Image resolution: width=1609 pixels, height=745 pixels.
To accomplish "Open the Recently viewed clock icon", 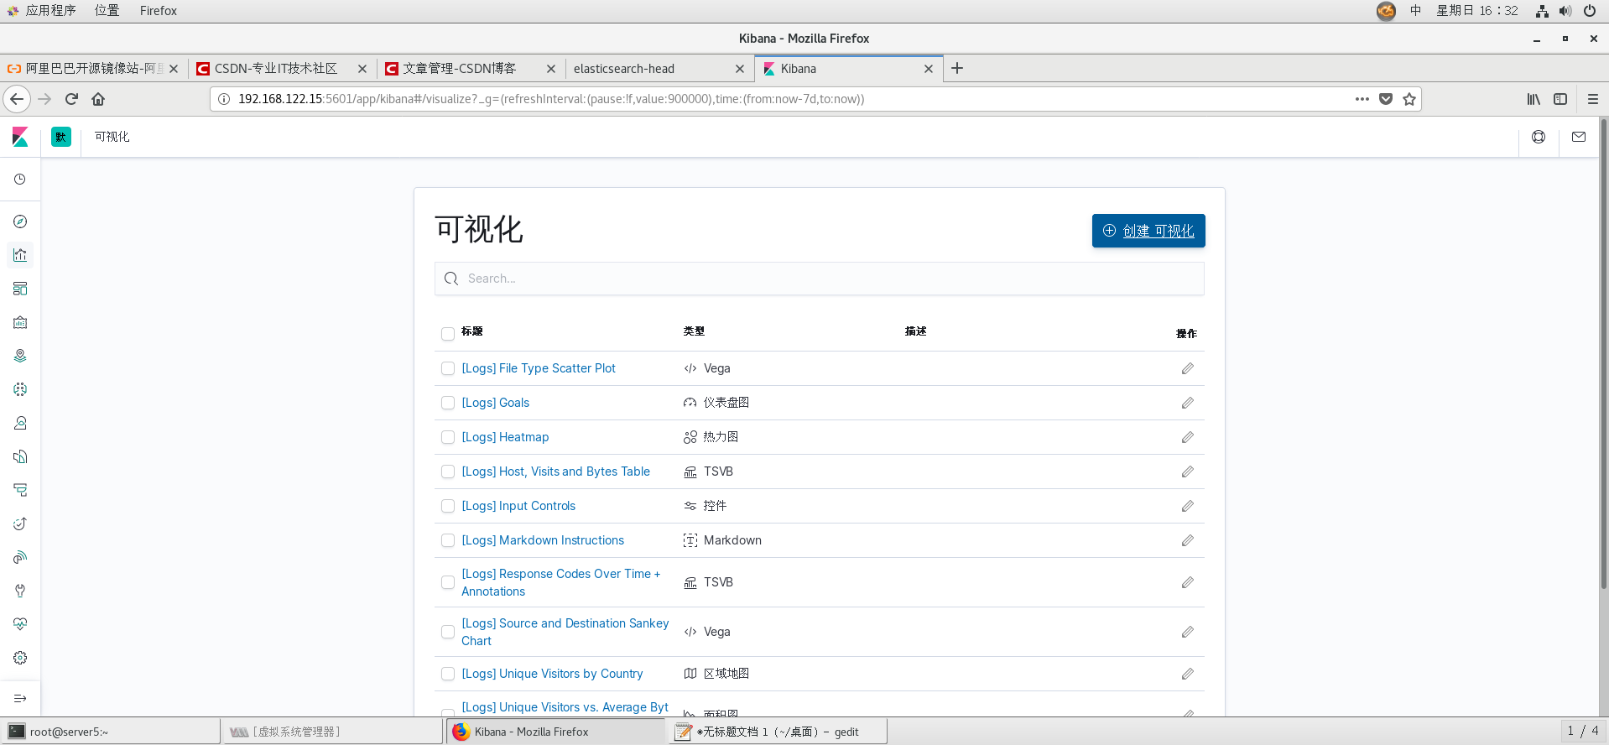I will [20, 180].
